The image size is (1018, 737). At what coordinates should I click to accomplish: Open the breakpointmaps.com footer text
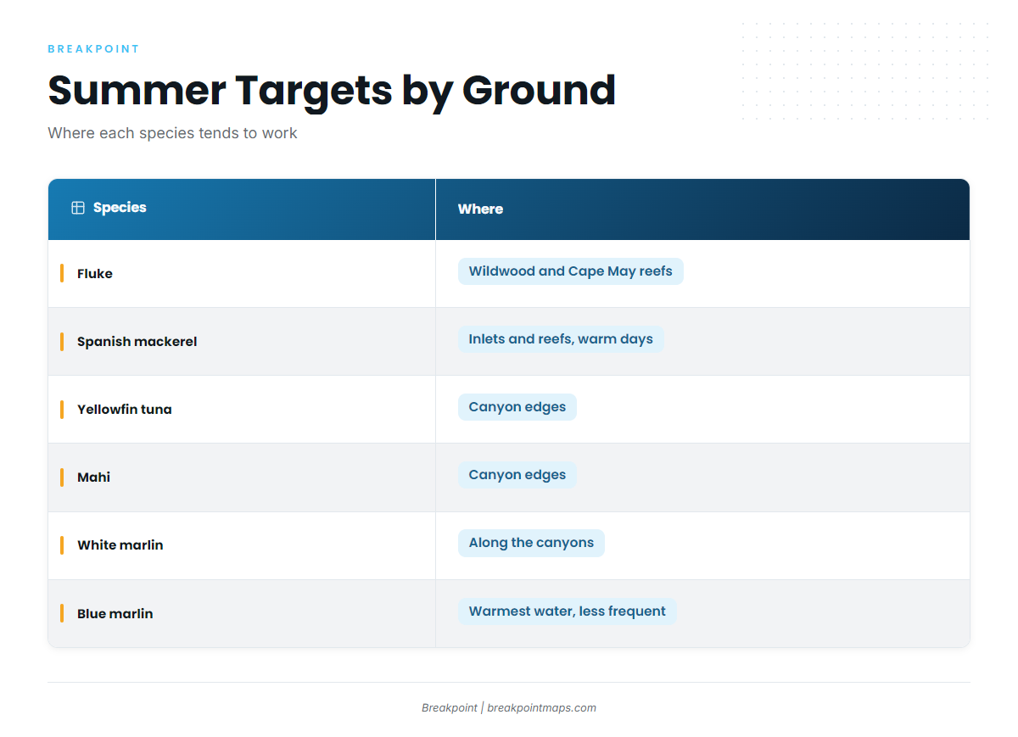click(x=541, y=708)
